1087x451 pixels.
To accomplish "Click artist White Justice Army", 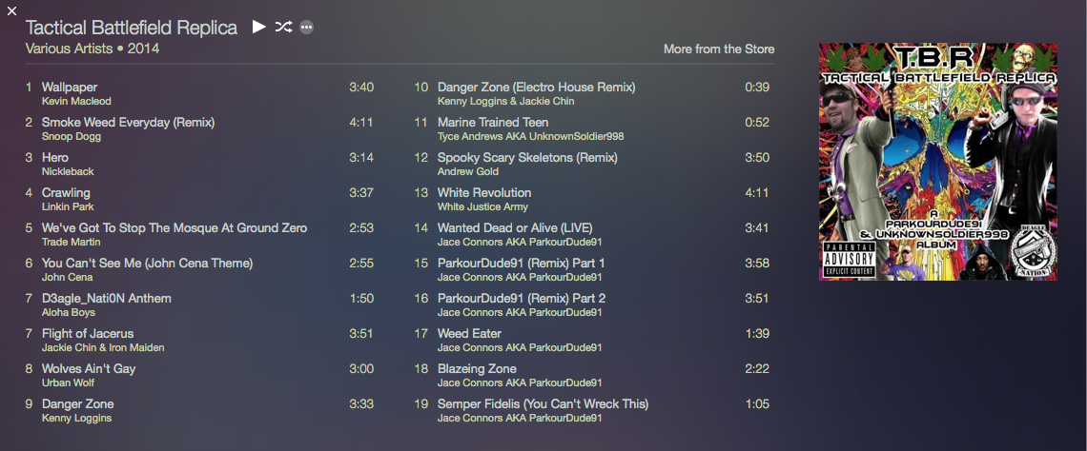I will [x=482, y=206].
